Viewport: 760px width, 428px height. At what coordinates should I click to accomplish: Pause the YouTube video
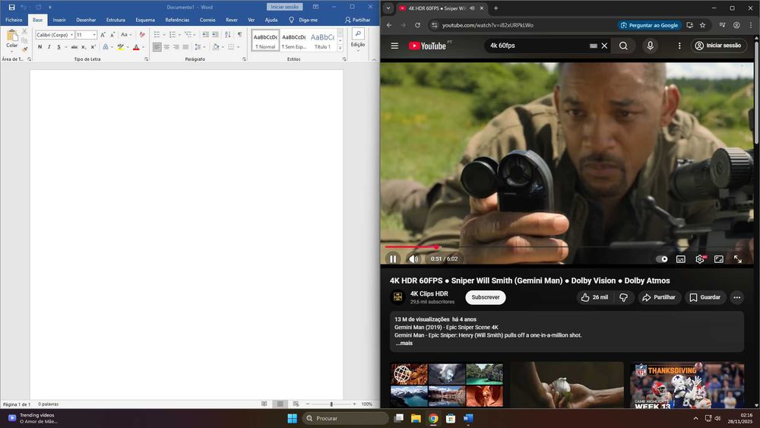(393, 258)
